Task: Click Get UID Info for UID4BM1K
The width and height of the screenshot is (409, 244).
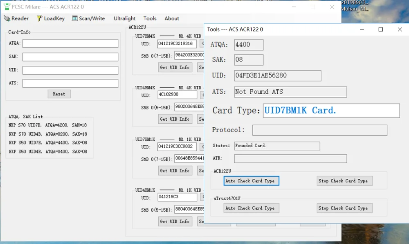Action: pos(175,222)
